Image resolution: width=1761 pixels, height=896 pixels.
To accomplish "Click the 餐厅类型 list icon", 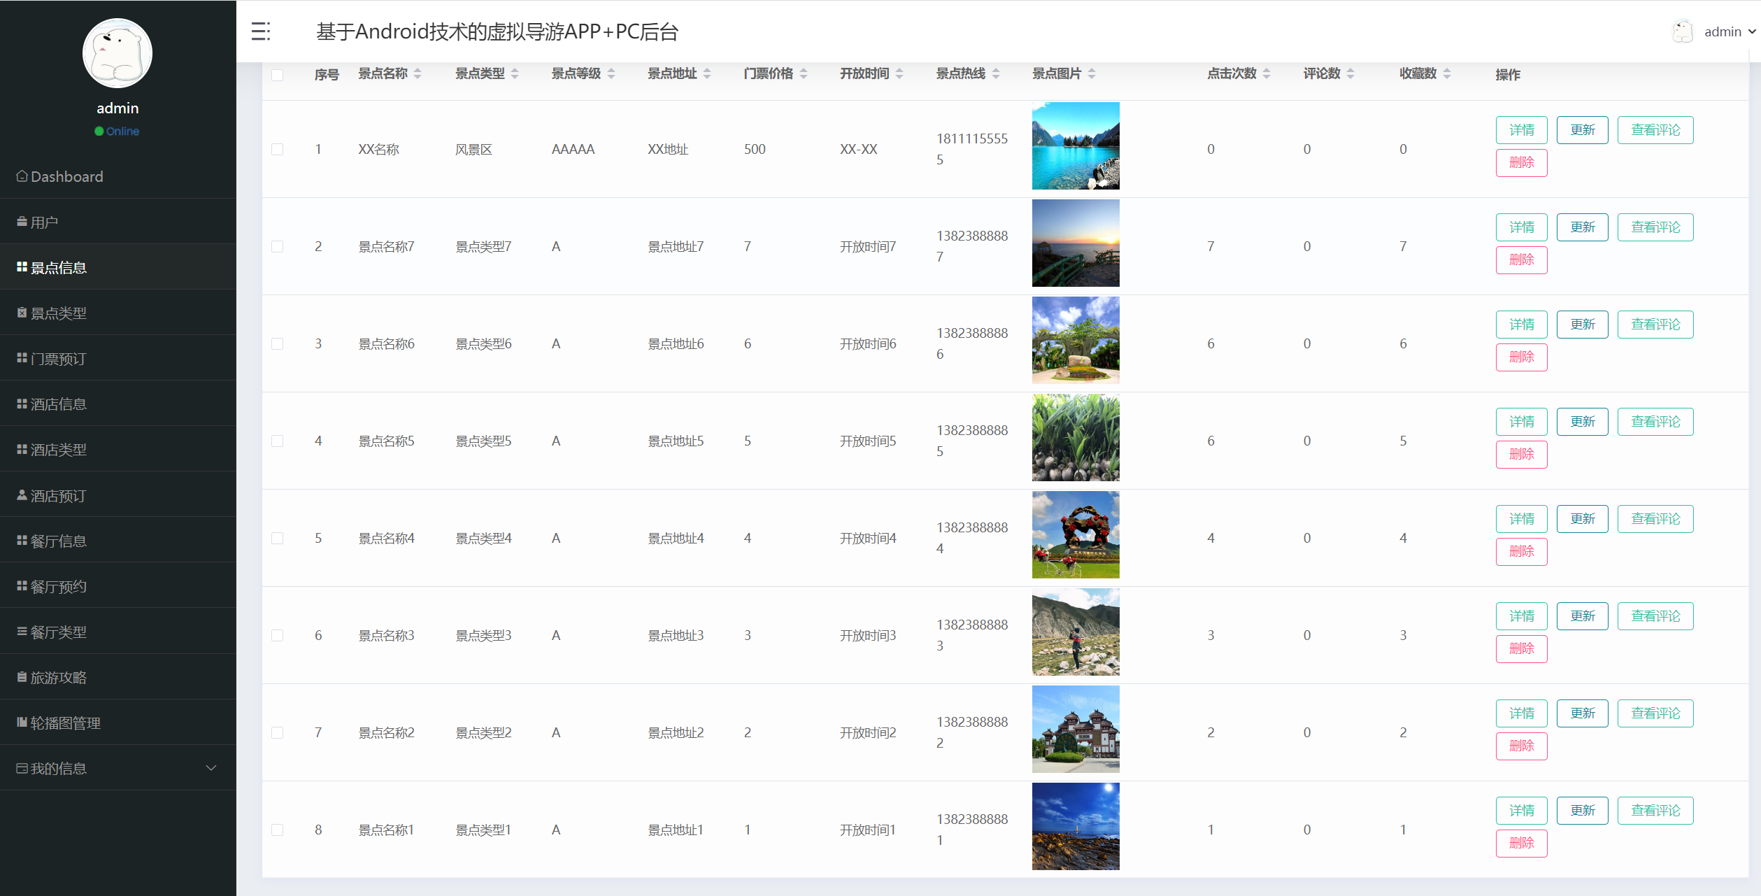I will [22, 632].
